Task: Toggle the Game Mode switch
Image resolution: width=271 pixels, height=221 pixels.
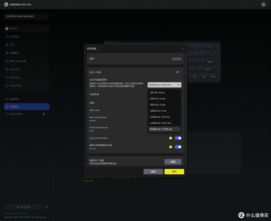Action: pos(45,114)
